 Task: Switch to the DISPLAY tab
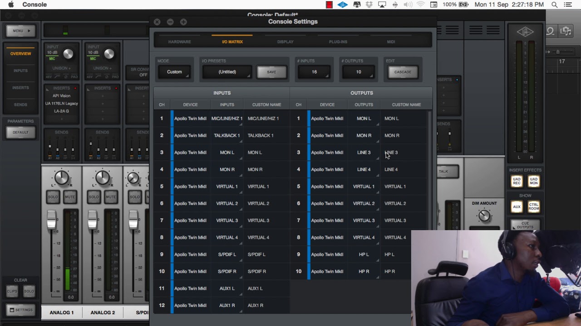coord(286,42)
